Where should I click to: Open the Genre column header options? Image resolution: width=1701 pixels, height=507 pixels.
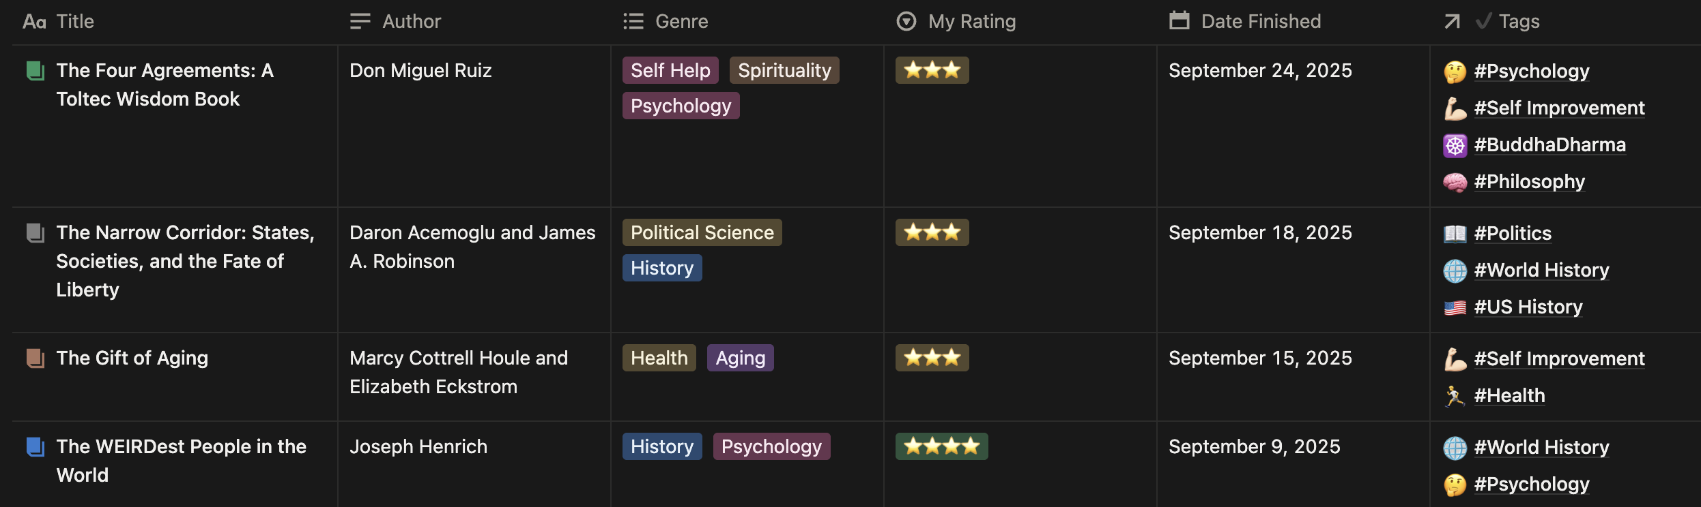coord(681,22)
